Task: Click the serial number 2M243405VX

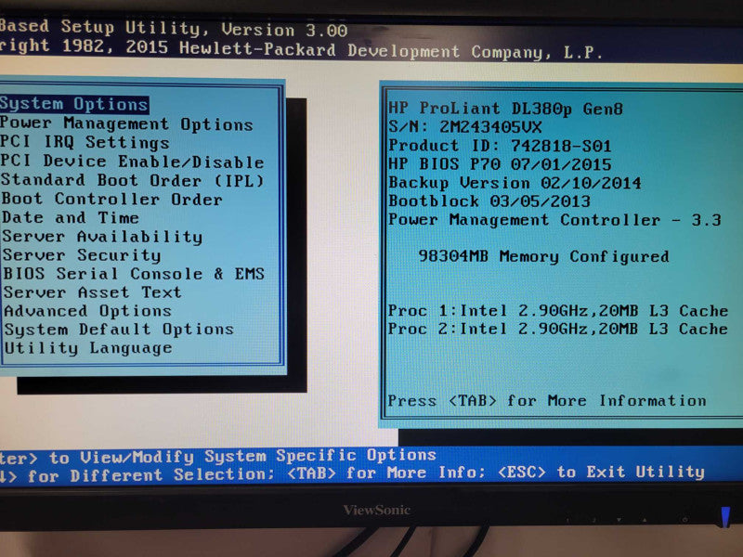Action: [x=491, y=127]
